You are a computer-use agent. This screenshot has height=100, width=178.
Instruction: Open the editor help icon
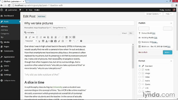pyautogui.click(x=81, y=41)
